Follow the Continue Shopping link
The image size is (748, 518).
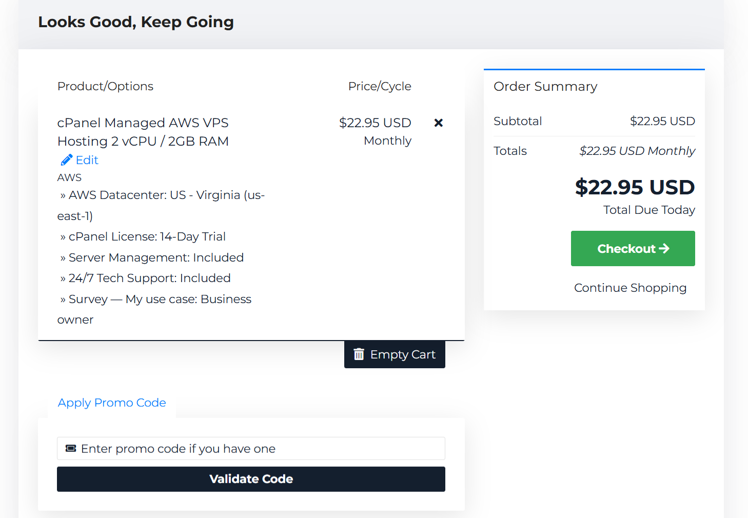pos(630,288)
